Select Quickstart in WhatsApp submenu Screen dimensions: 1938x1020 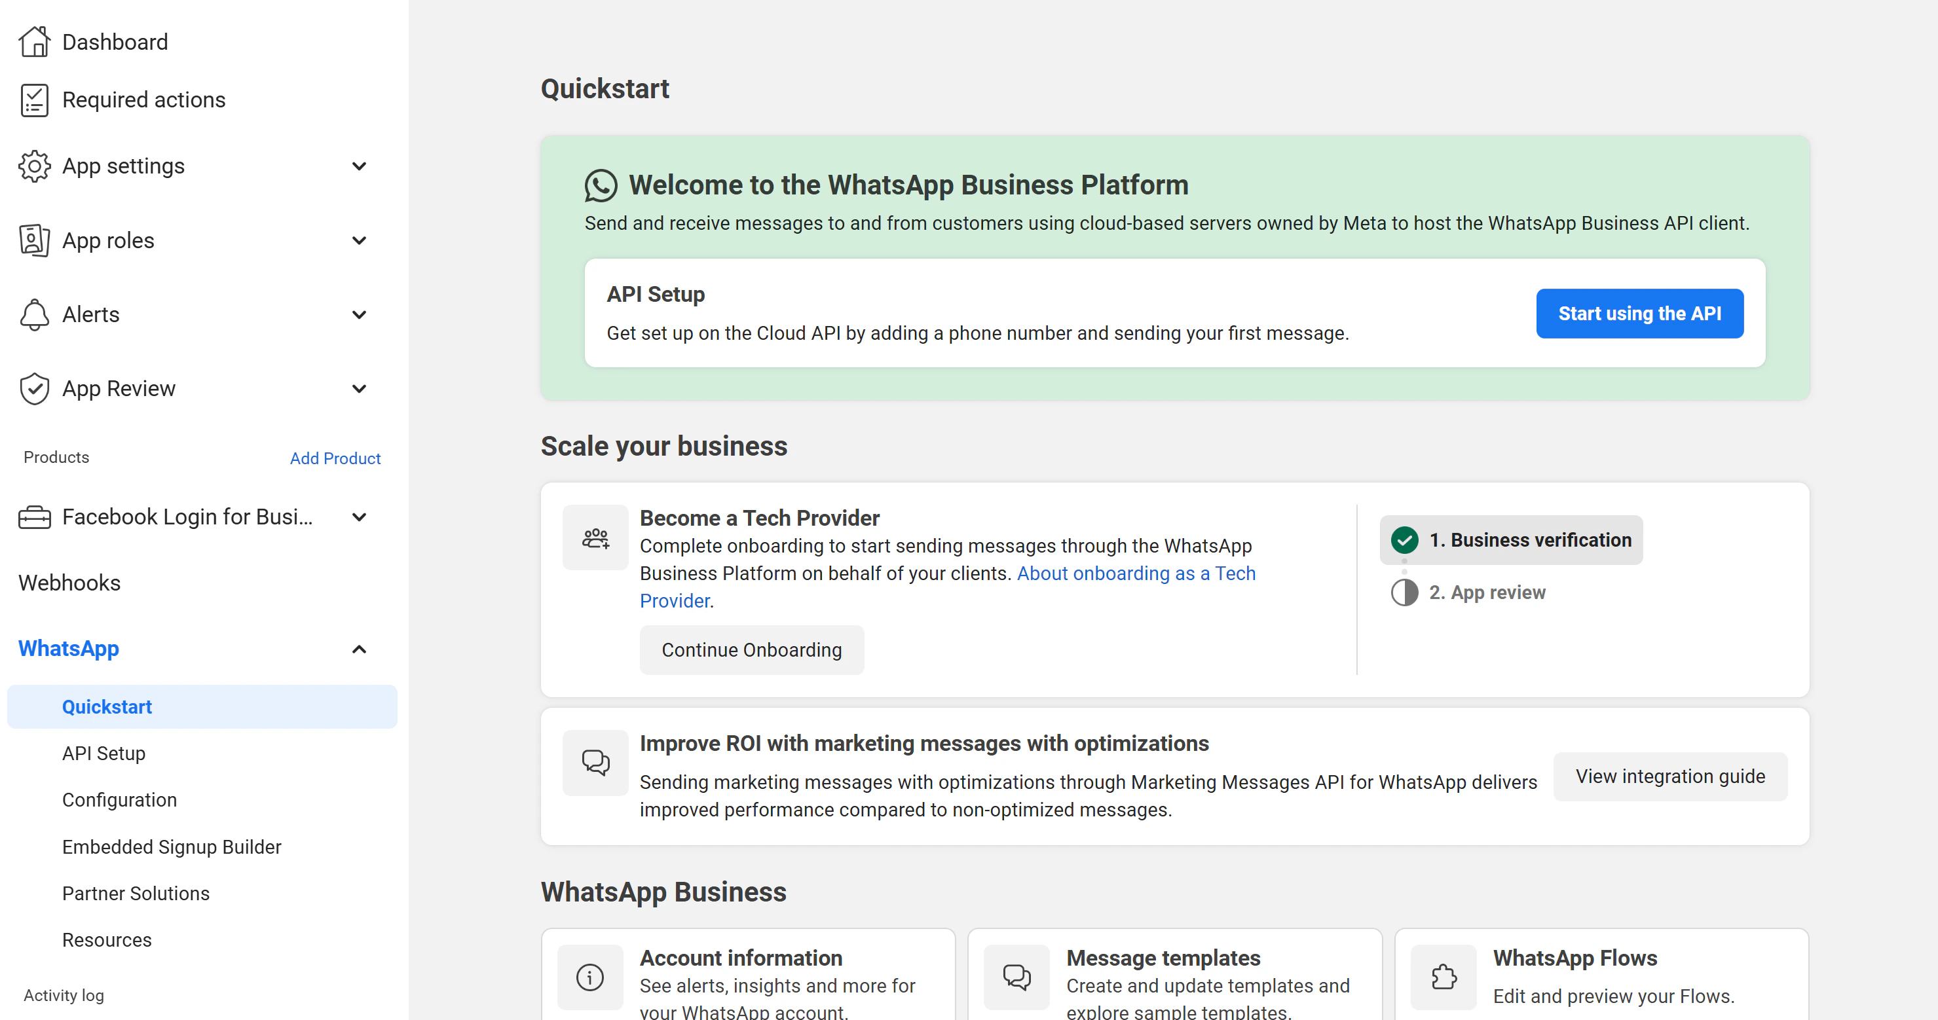pos(202,707)
